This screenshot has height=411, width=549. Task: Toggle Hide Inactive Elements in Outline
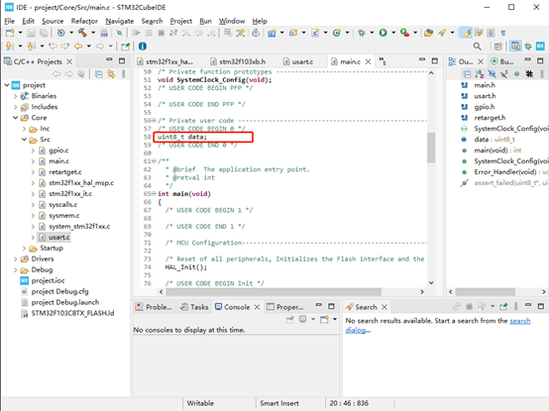click(529, 74)
